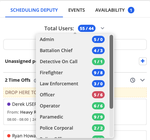Choose Battalion Chief from the dropdown list
Viewport: 150px width, 140px height.
(72, 50)
